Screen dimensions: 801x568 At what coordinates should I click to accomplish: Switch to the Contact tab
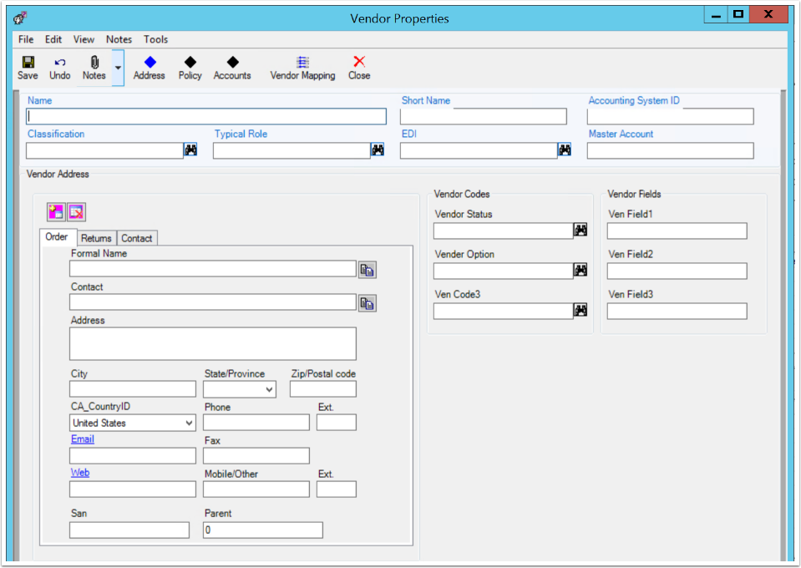click(136, 238)
